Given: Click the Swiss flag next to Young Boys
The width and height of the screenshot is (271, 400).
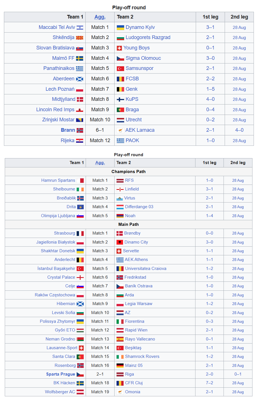Looking at the screenshot, I should click(x=119, y=48).
